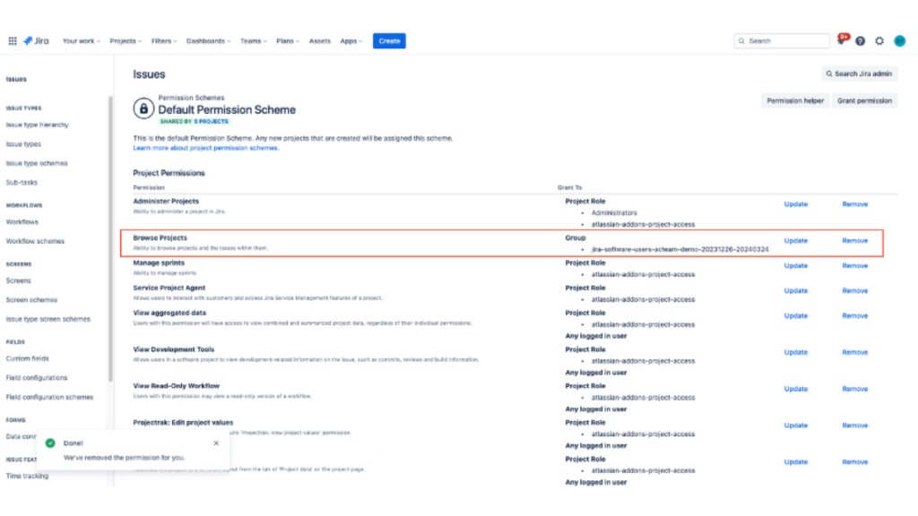Screen dimensions: 918x516
Task: Click Grant permission button
Action: click(x=864, y=100)
